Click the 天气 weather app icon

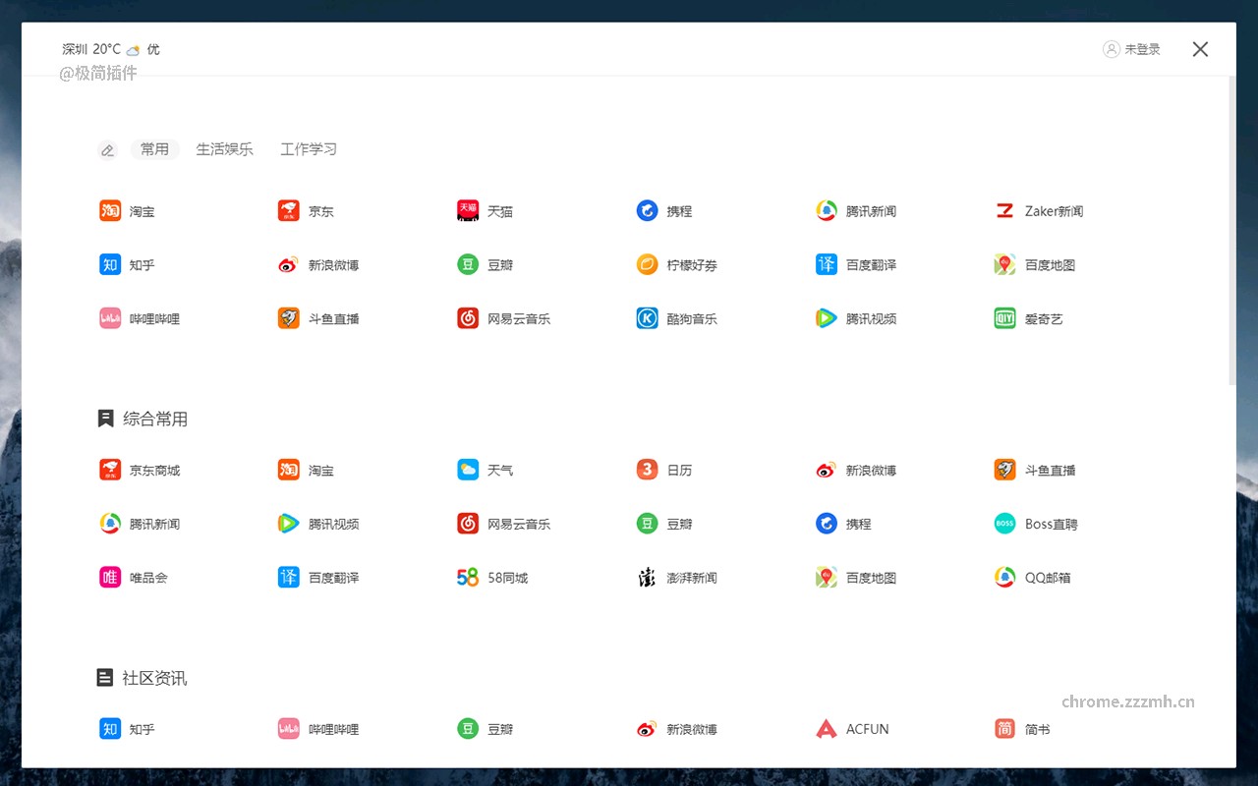[468, 470]
